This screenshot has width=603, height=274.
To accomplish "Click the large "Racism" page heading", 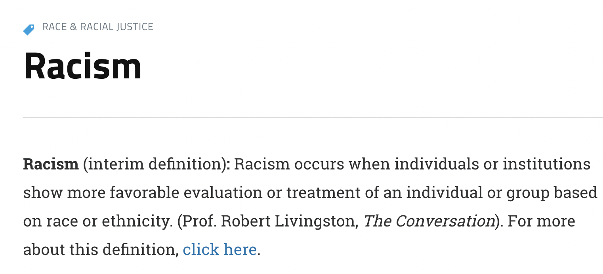I will [x=83, y=66].
